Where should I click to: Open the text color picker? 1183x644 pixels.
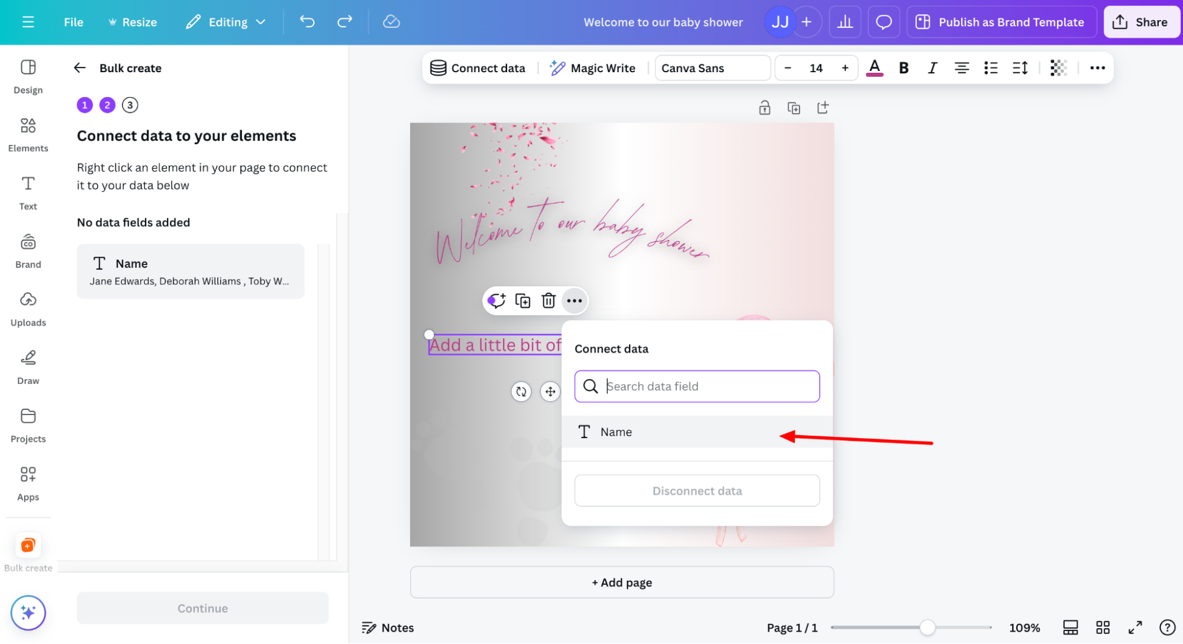pyautogui.click(x=875, y=68)
